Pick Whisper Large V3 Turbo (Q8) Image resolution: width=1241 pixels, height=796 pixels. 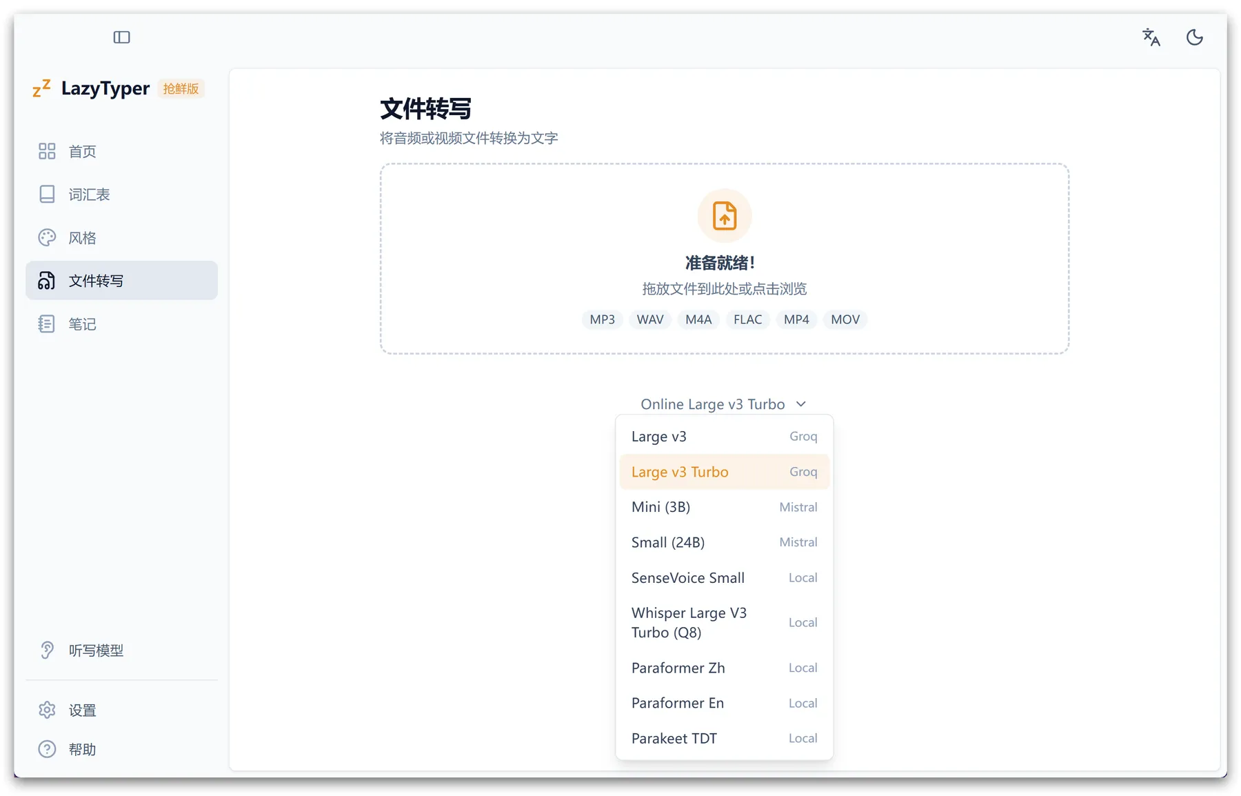coord(724,623)
